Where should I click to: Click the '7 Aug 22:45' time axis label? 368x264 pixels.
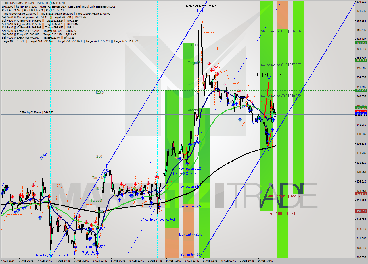(81, 261)
